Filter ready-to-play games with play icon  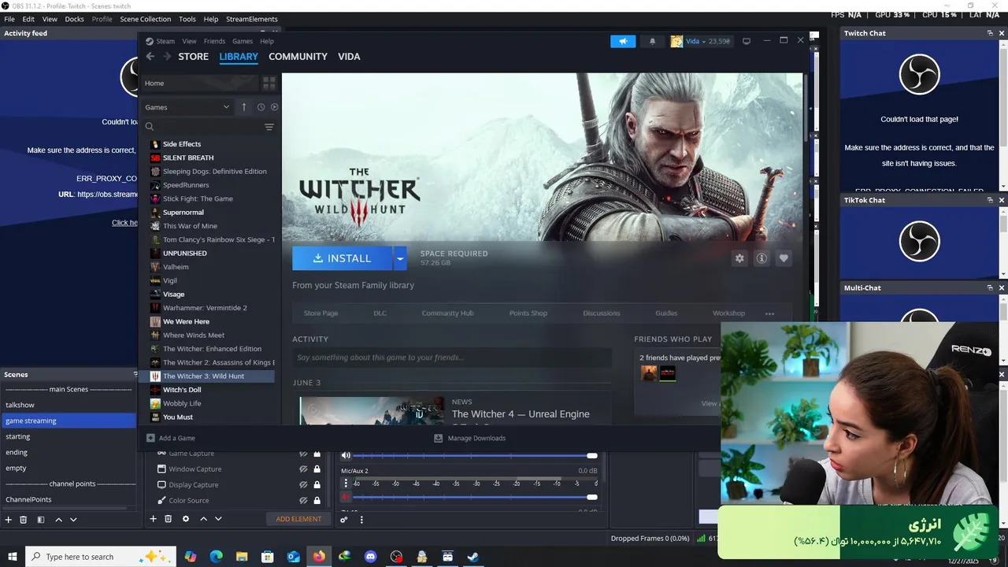(x=274, y=107)
